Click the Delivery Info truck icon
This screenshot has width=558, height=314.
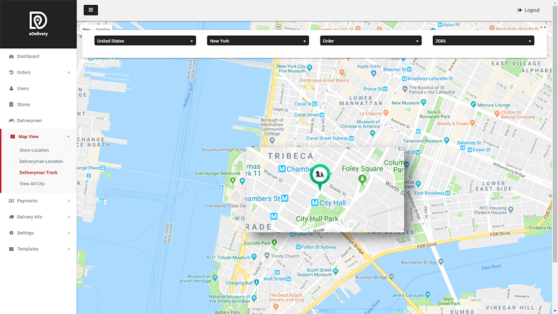click(x=11, y=217)
